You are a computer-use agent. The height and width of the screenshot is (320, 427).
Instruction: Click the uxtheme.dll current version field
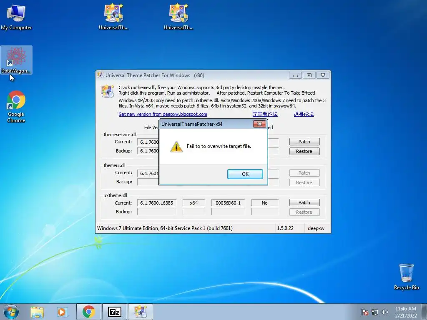[157, 203]
